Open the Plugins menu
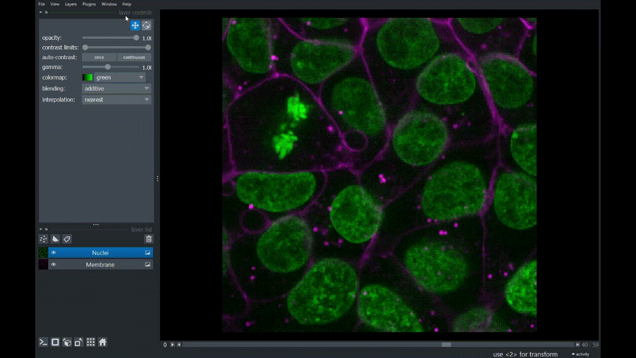Screen dimensions: 636x358 pyautogui.click(x=89, y=4)
